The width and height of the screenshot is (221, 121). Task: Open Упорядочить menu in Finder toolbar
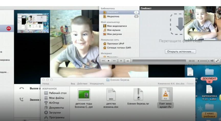[x=97, y=84]
